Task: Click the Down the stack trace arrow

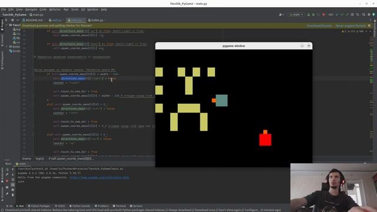Action: pyautogui.click(x=13, y=174)
